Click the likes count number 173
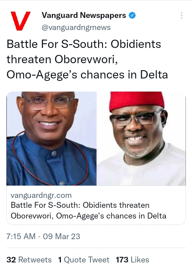Image resolution: width=192 pixels, height=267 pixels. coord(122,260)
